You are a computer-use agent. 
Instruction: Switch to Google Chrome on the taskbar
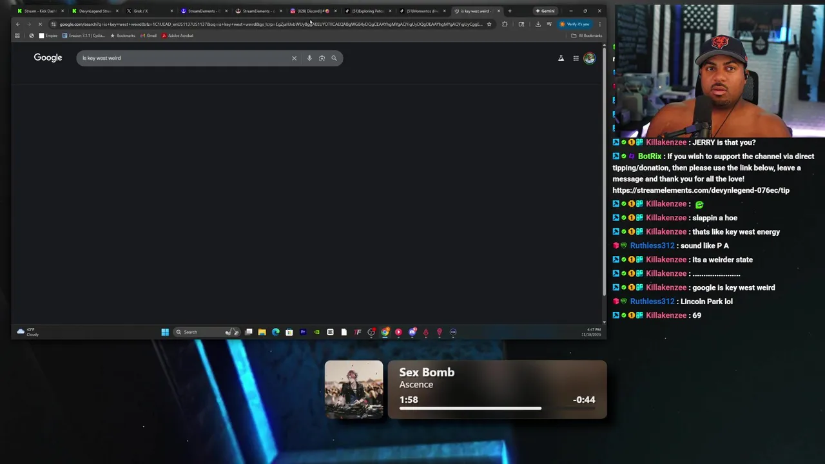click(x=385, y=332)
